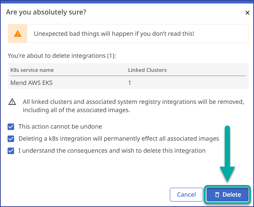Click the linked clusters count '1'

tap(130, 83)
